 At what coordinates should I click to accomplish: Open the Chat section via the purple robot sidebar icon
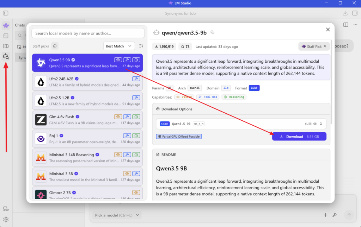point(6,26)
